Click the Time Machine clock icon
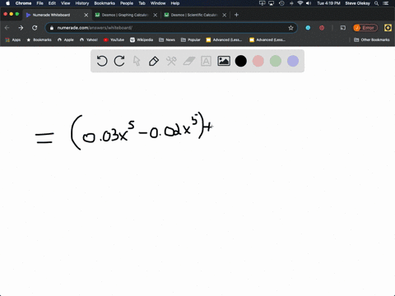The image size is (395, 296). [x=281, y=3]
